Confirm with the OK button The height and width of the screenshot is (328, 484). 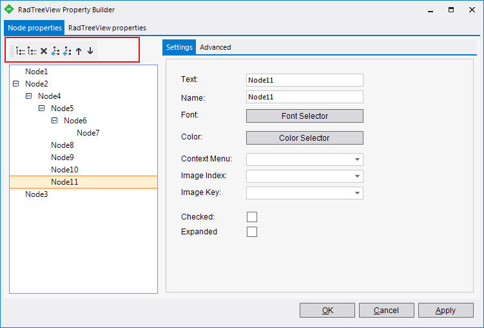click(x=327, y=310)
